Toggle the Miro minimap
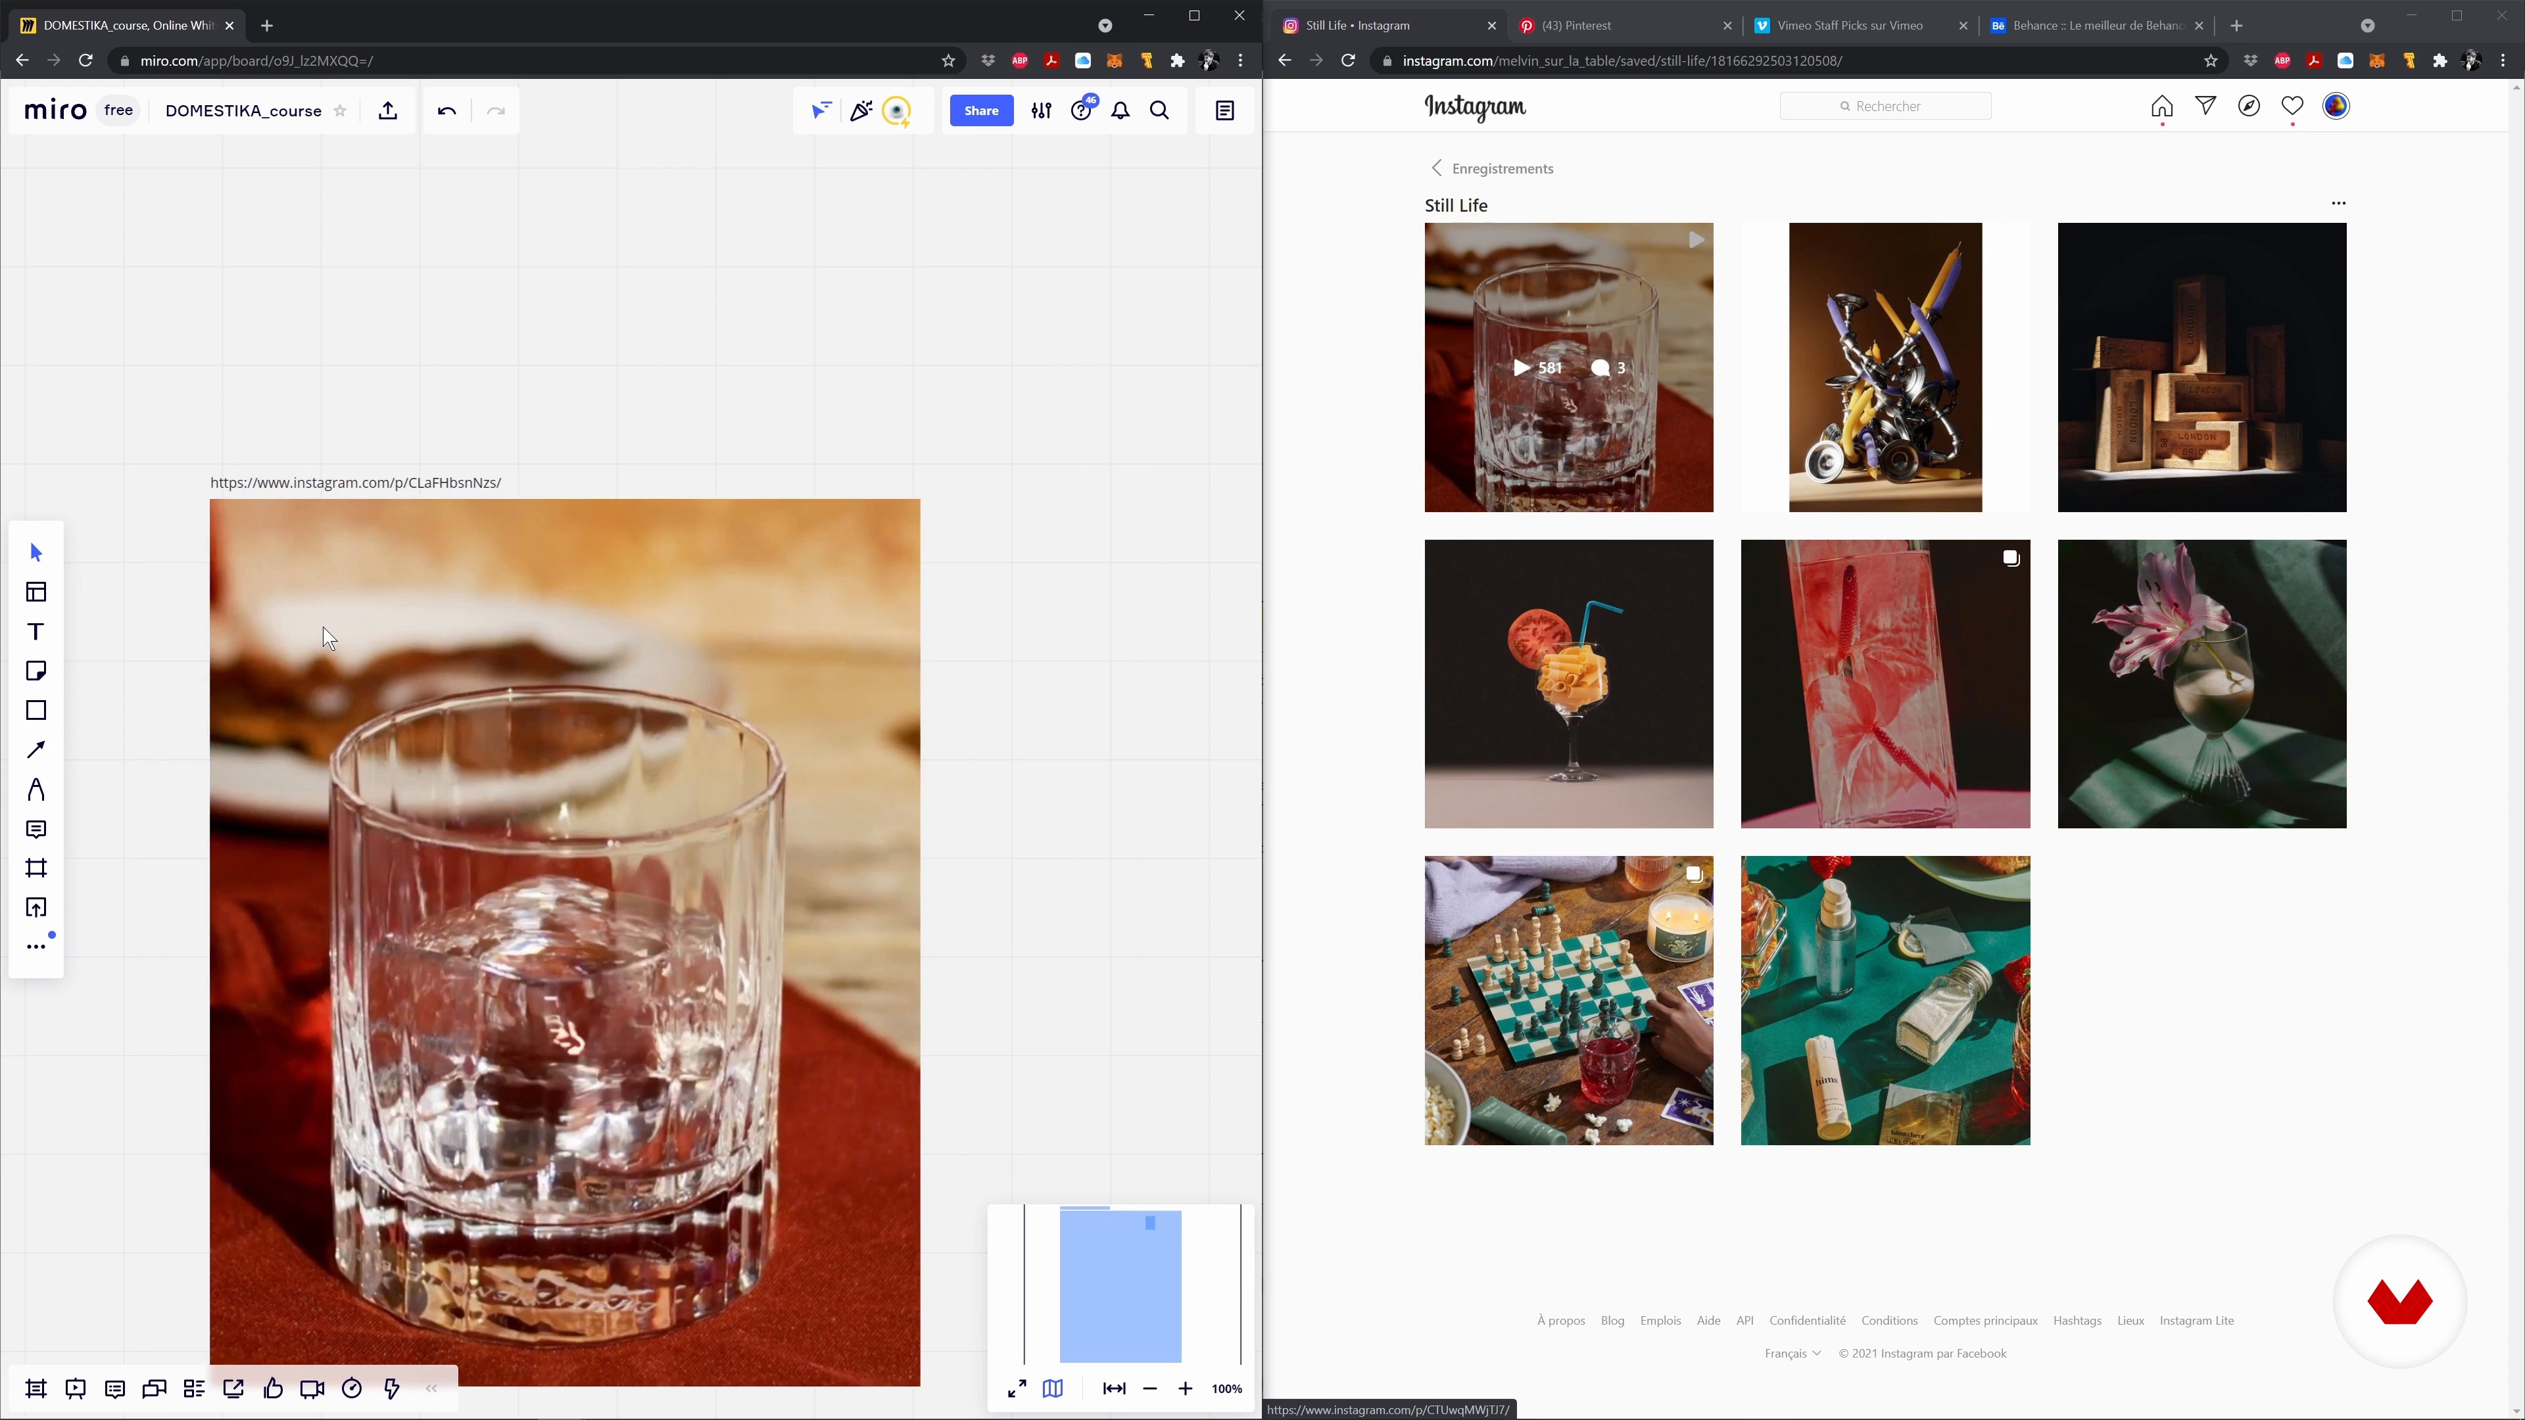 [x=1053, y=1388]
